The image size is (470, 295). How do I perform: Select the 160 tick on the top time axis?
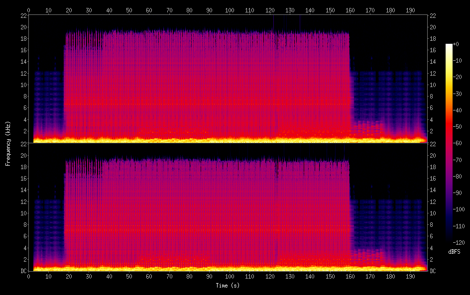(x=350, y=9)
